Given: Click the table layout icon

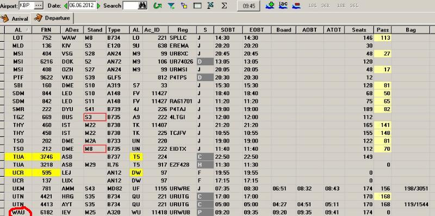Looking at the screenshot, I should click(197, 5).
